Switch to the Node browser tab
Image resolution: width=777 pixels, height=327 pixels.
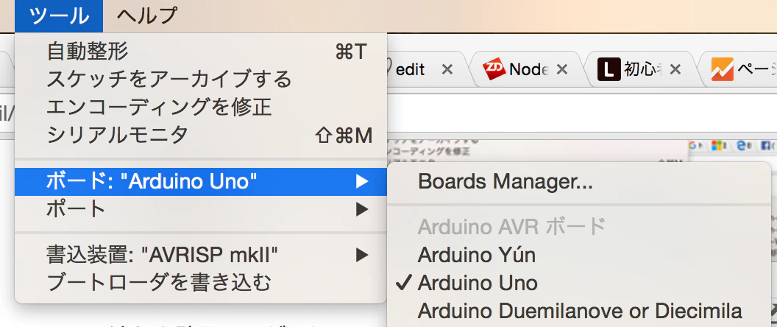pos(528,70)
